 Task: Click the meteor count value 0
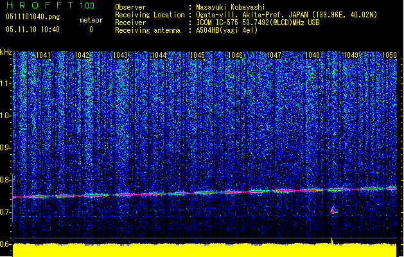tap(91, 30)
